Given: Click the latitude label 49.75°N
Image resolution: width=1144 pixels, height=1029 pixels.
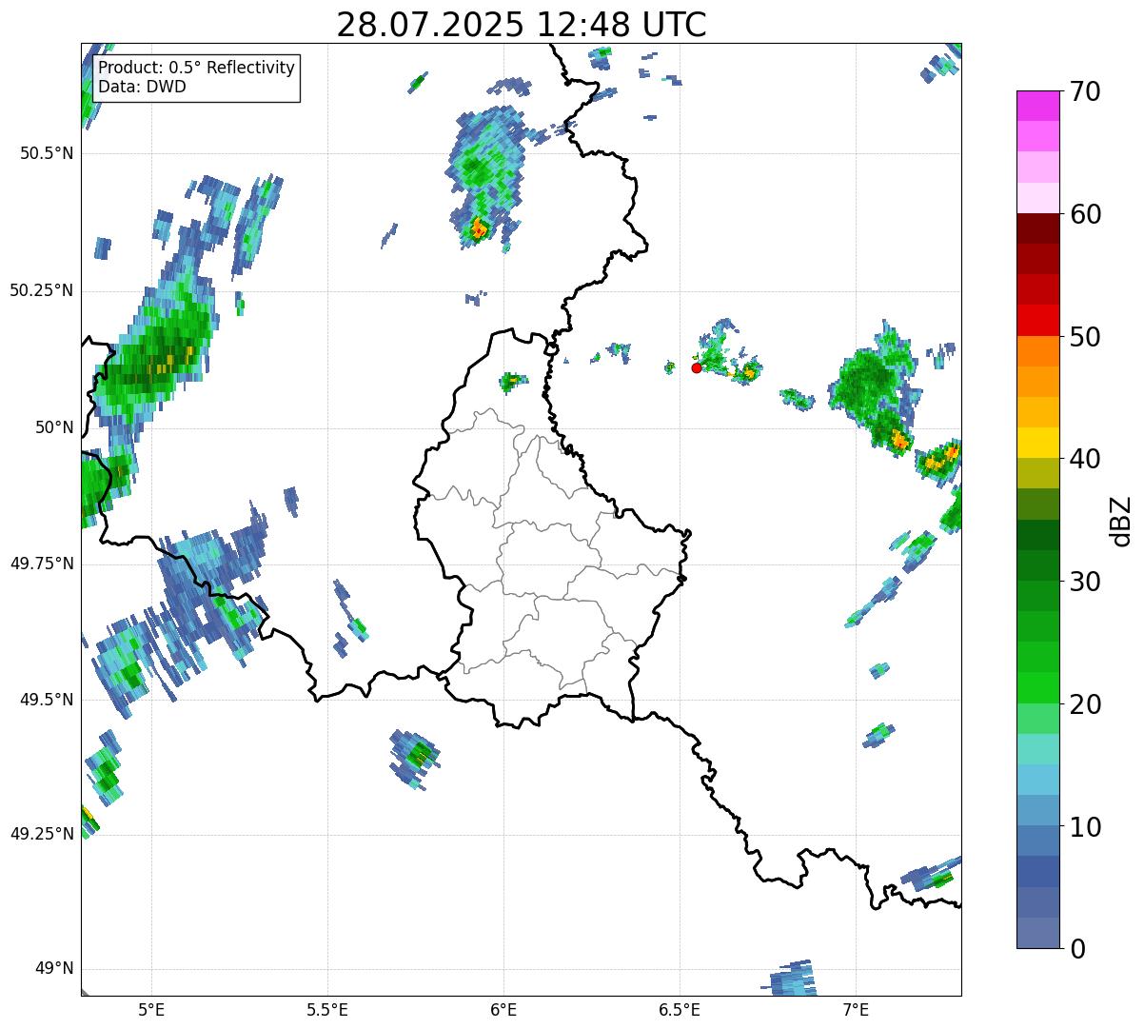Looking at the screenshot, I should click(x=42, y=564).
